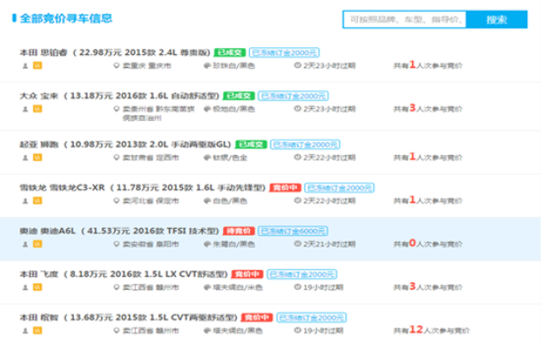Click the clock icon in the 缤智 row
This screenshot has height=344, width=541.
[x=297, y=330]
